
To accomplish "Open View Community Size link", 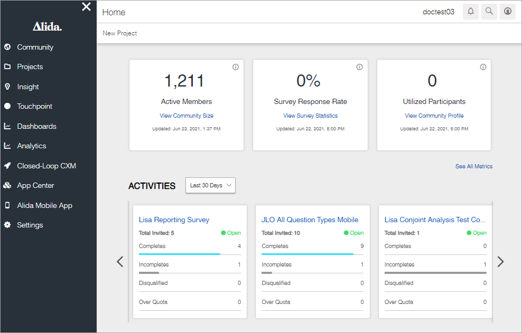I will 187,116.
